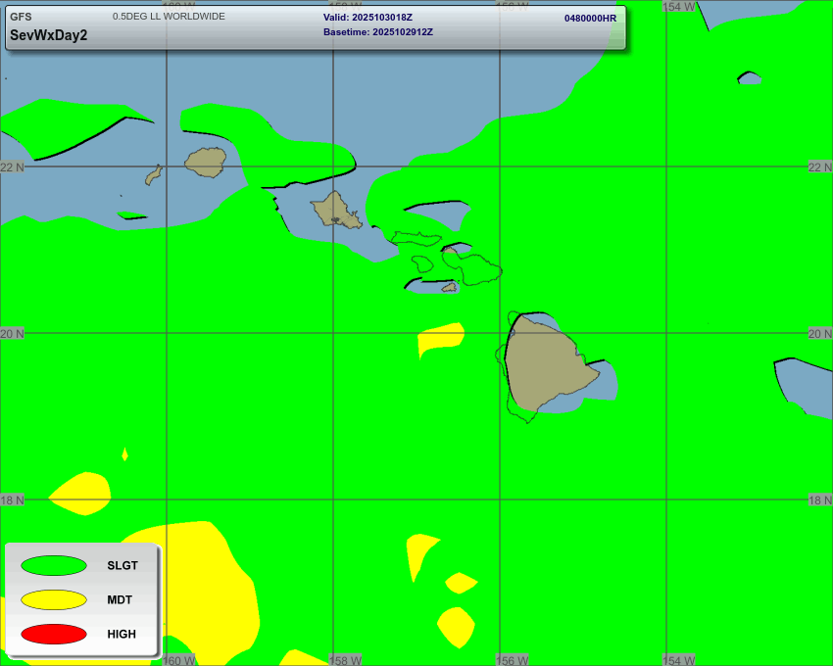Click the Valid time 2025103018Z text
This screenshot has width=833, height=666.
(x=367, y=18)
